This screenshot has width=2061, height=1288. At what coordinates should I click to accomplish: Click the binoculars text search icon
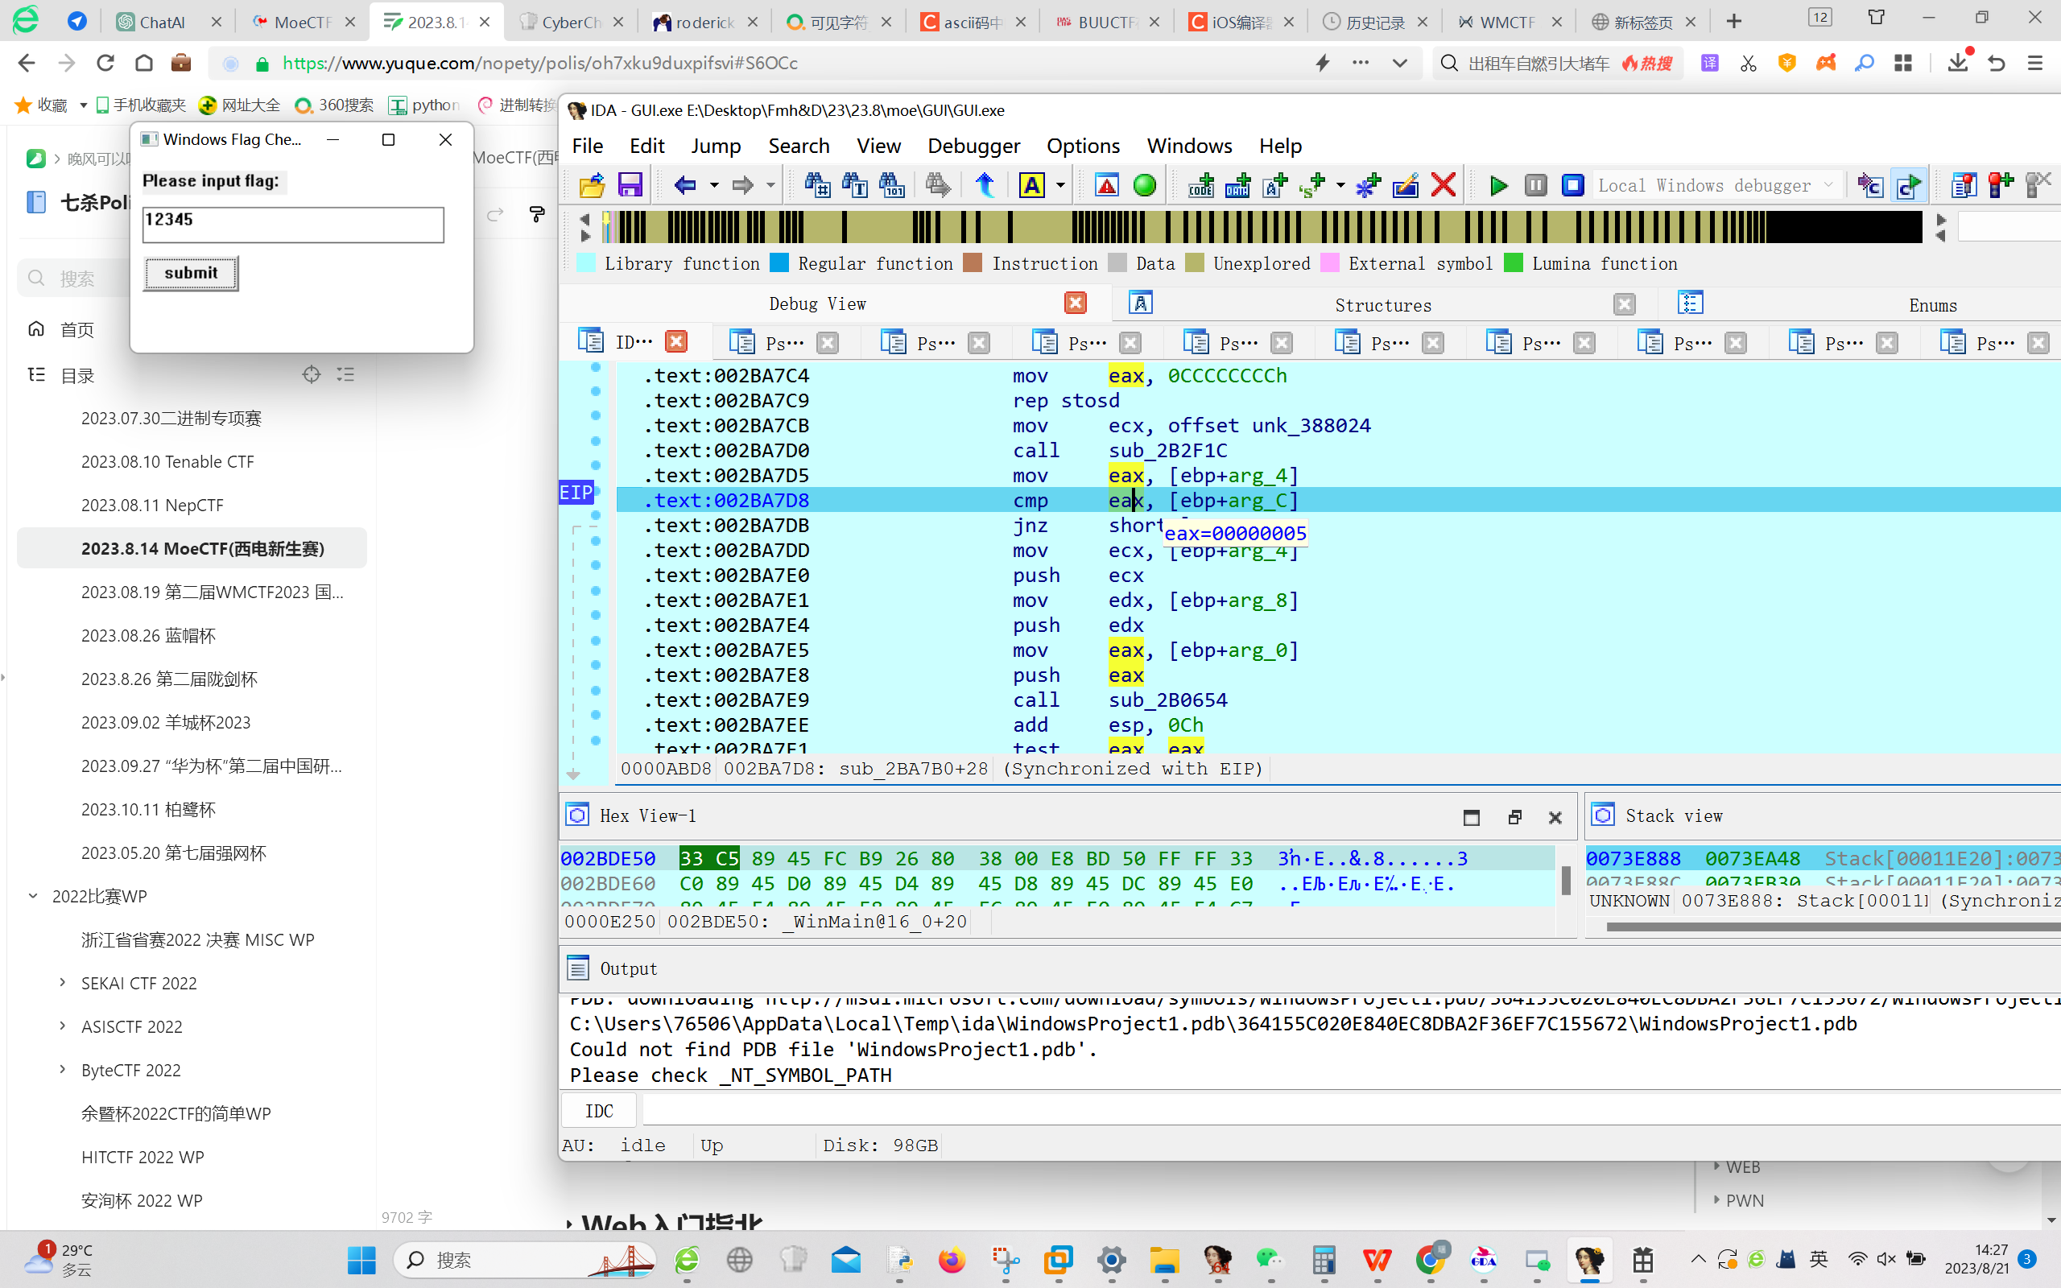854,185
